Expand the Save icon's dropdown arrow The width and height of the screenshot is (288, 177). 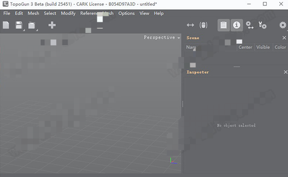[24, 30]
